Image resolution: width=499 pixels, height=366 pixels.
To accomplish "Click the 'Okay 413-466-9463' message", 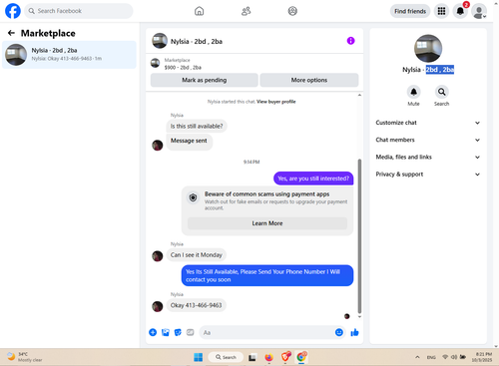I will pyautogui.click(x=196, y=305).
